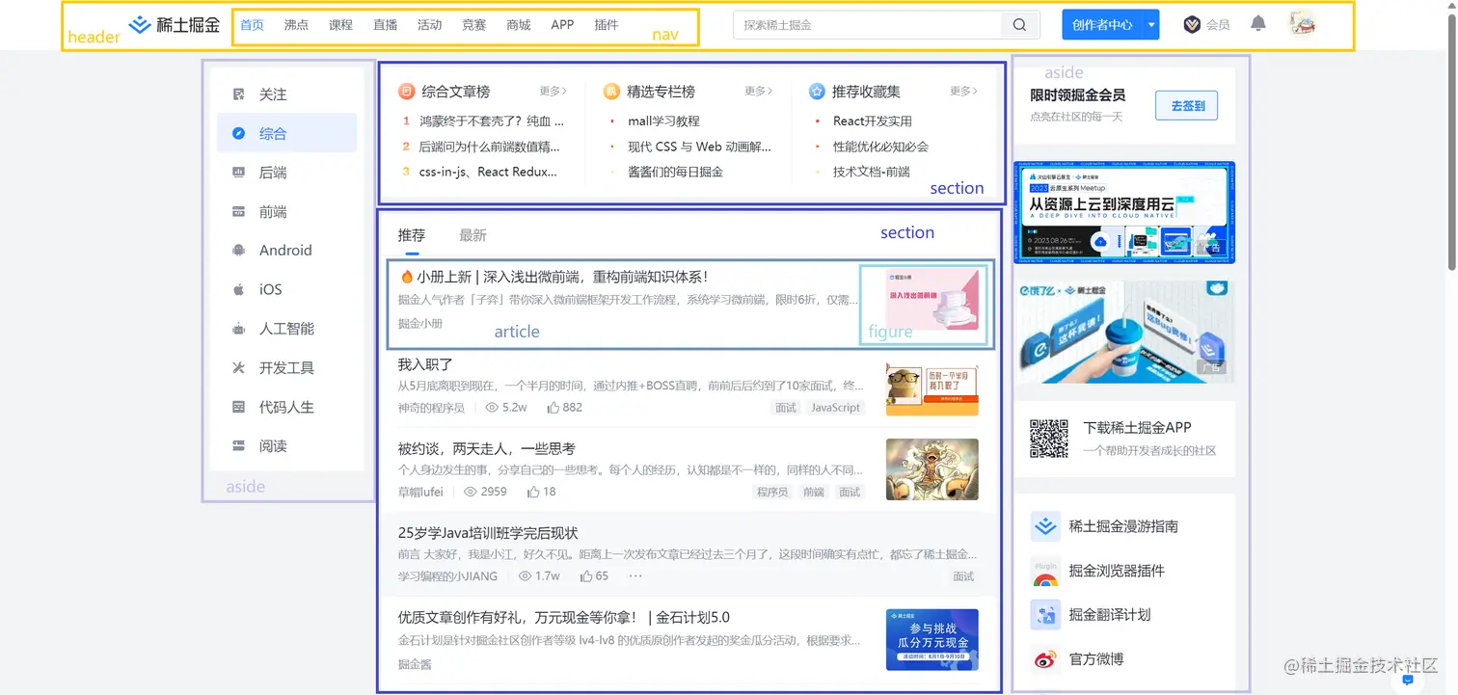Screen dimensions: 1458x695
Task: Open 沸点 in the top nav
Action: 296,25
